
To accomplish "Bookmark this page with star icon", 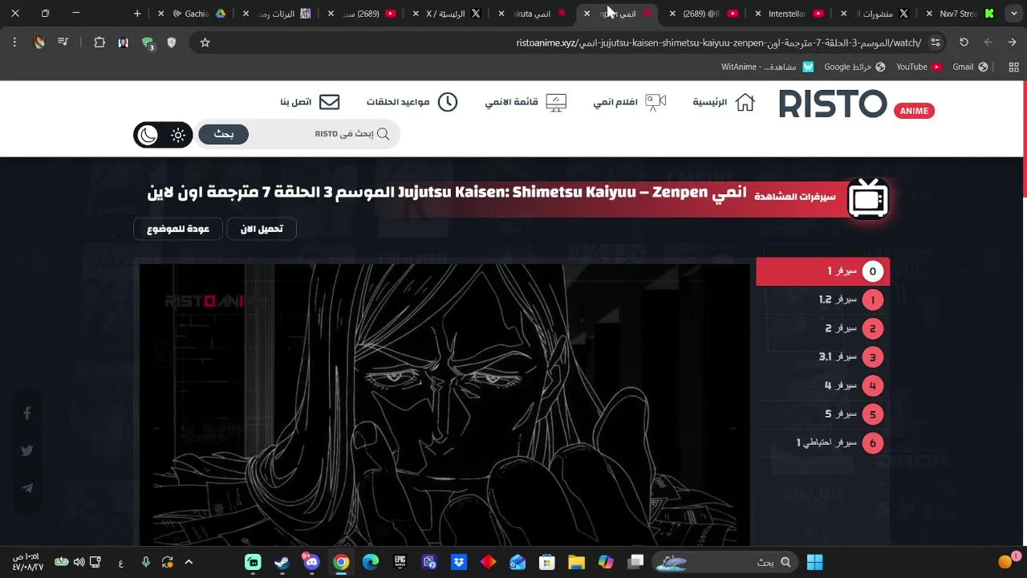I will coord(205,43).
